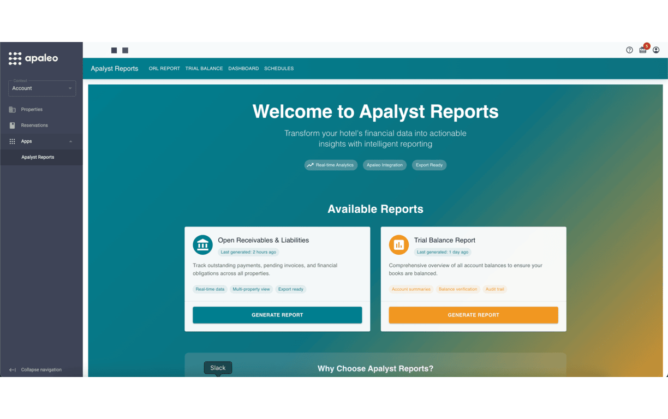Collapse the Apps section chevron
This screenshot has height=419, width=668.
pos(70,142)
